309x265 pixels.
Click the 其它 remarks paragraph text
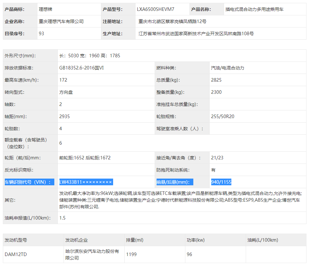pyautogui.click(x=181, y=200)
